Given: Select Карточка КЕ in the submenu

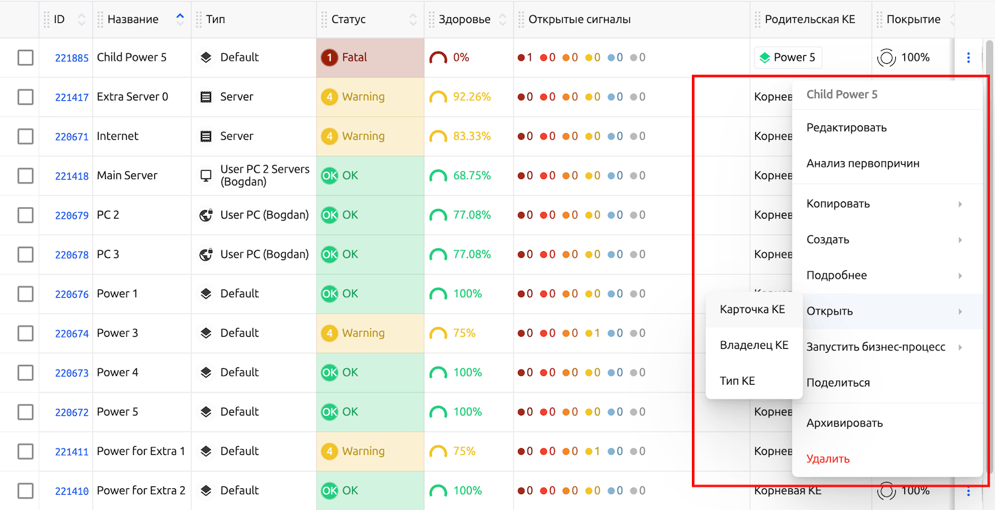Looking at the screenshot, I should pos(752,309).
